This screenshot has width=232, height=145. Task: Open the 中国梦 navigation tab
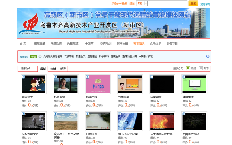pyautogui.click(x=89, y=43)
